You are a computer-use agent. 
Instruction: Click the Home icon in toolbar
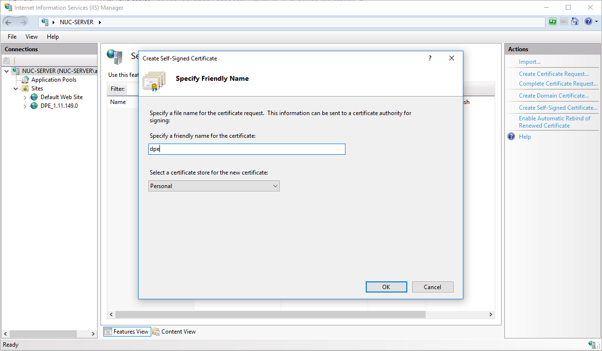point(574,22)
